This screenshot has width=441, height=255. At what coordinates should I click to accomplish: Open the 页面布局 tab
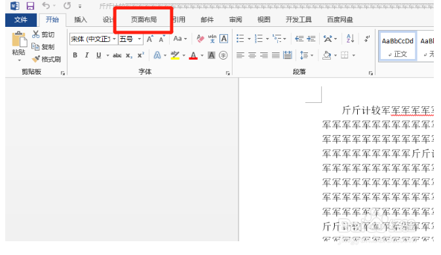pyautogui.click(x=144, y=20)
